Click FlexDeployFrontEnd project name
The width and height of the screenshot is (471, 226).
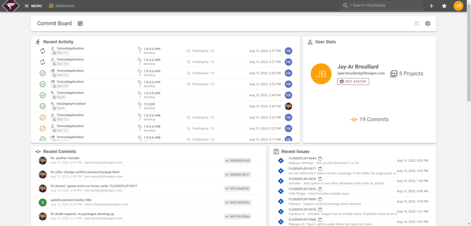point(71,104)
